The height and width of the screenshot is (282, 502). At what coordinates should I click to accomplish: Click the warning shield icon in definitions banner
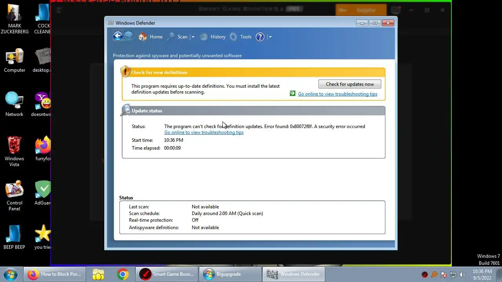(125, 71)
